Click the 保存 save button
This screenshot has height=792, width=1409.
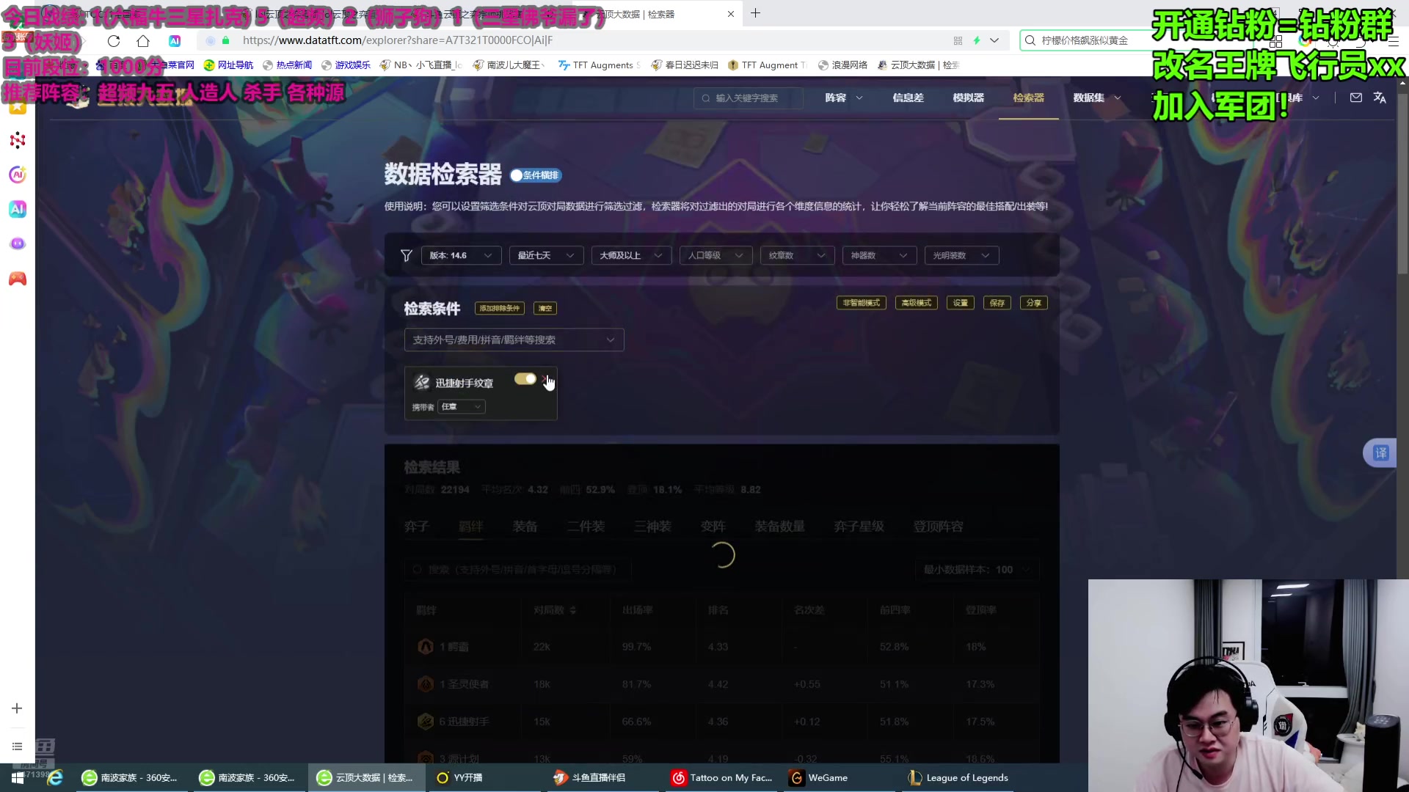click(997, 303)
